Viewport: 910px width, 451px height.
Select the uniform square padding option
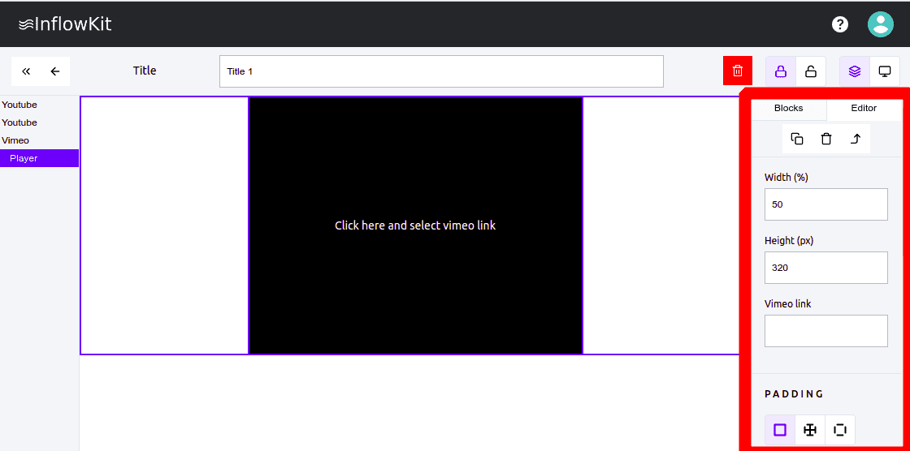(x=780, y=430)
